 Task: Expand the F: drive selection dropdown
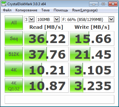[111, 19]
